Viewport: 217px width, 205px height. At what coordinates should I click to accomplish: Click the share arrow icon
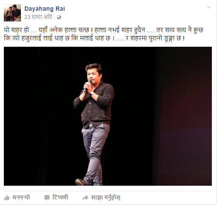point(85,198)
